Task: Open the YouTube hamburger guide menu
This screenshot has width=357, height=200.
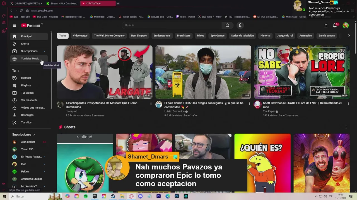Action: click(15, 25)
